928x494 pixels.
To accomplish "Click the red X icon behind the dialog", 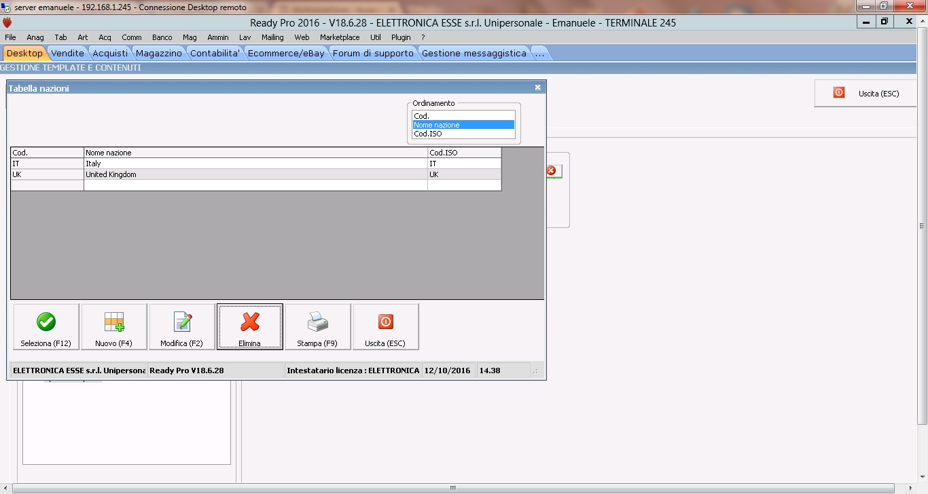I will click(552, 171).
